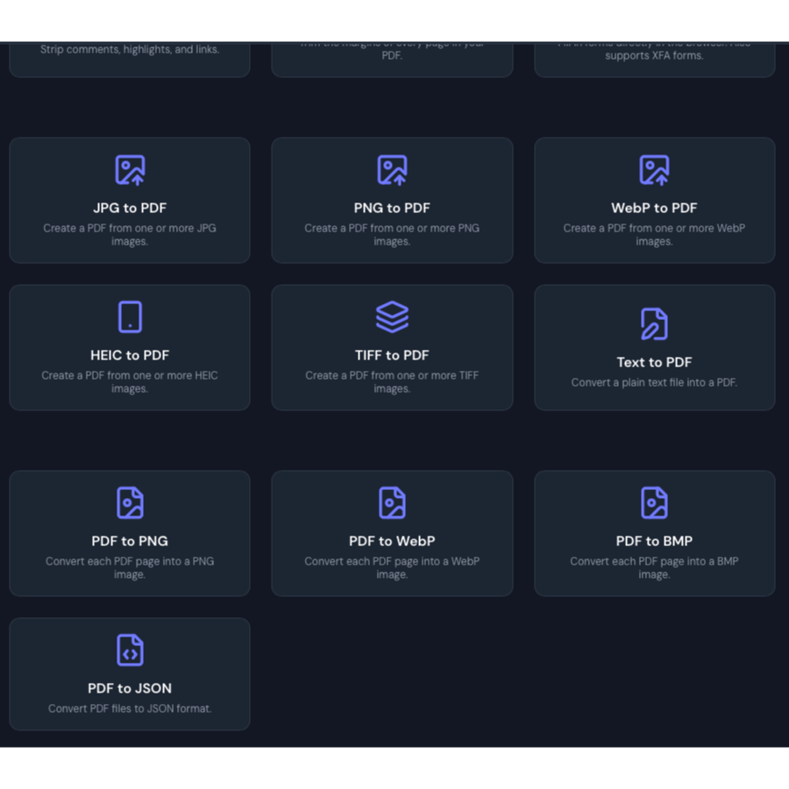
Task: Open the WebP to PDF title
Action: (654, 208)
